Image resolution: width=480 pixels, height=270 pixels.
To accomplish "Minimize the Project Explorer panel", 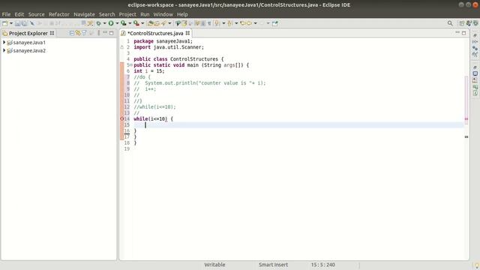I will pos(105,32).
